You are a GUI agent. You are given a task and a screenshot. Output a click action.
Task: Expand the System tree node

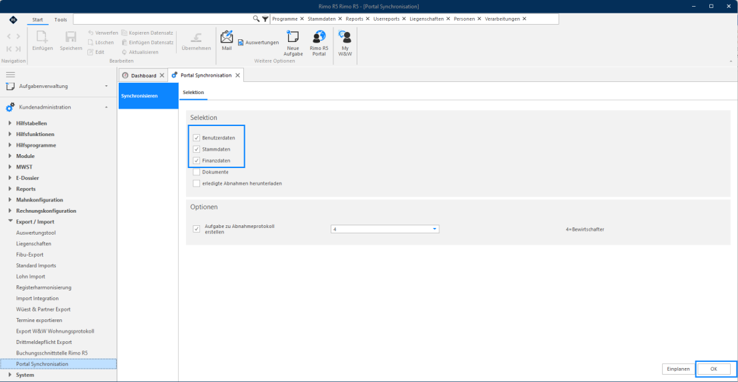11,375
